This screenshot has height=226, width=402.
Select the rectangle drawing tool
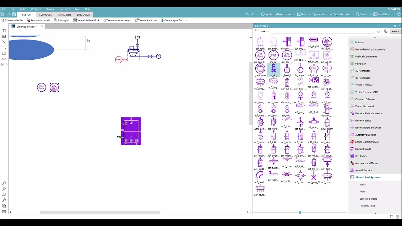[4, 53]
